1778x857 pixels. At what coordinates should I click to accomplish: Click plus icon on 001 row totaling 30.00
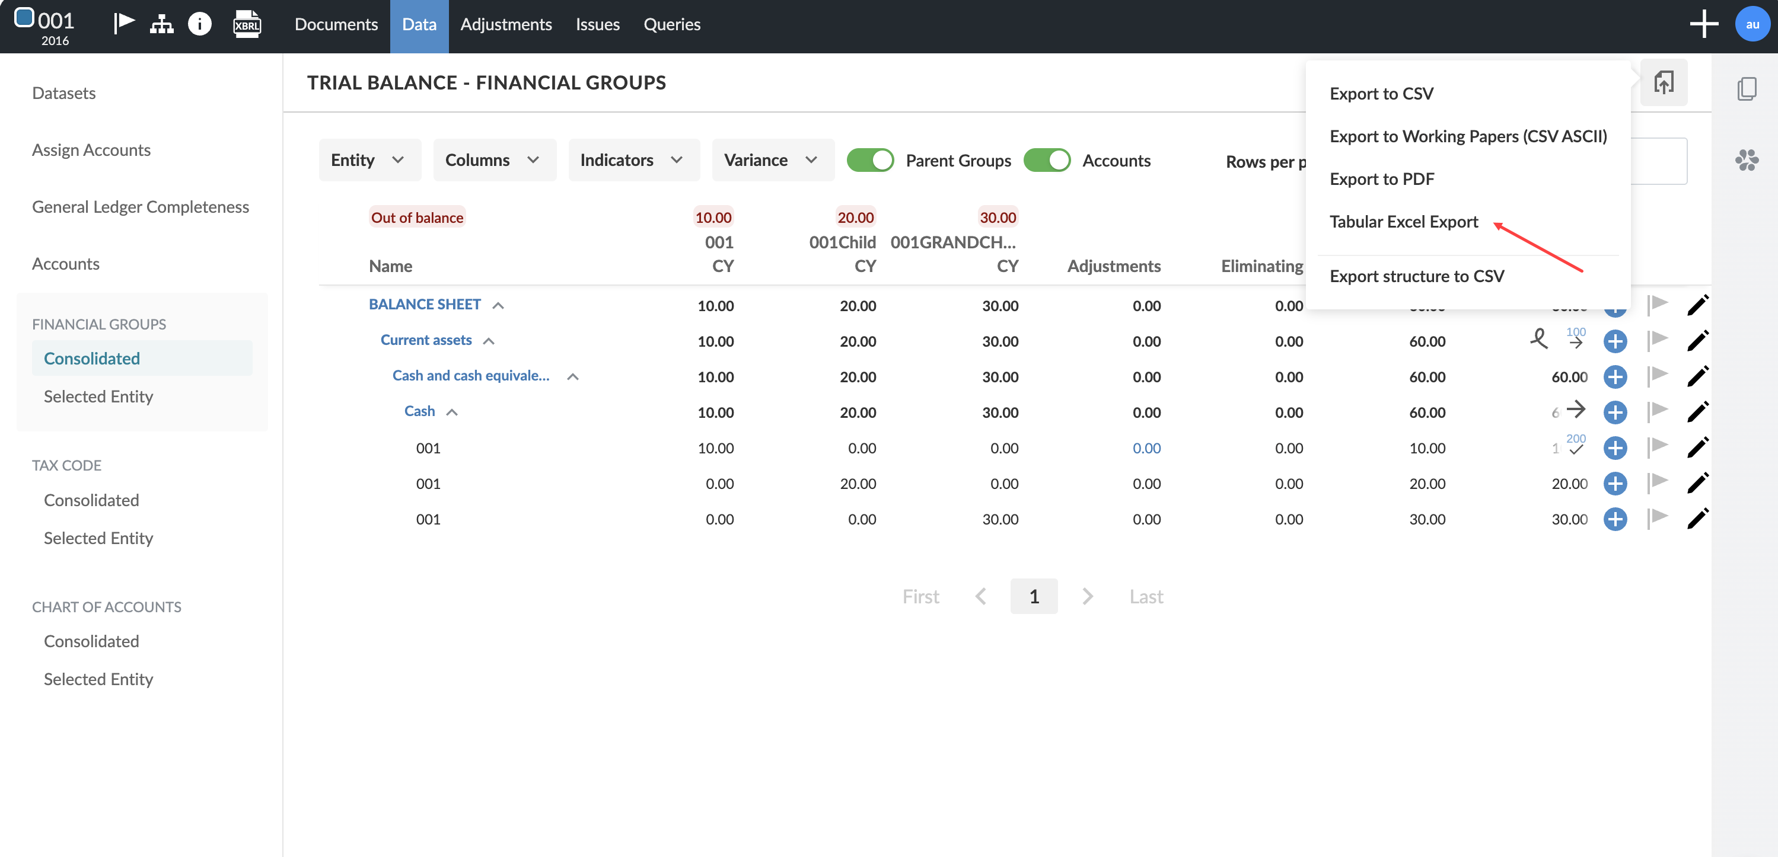pos(1615,519)
